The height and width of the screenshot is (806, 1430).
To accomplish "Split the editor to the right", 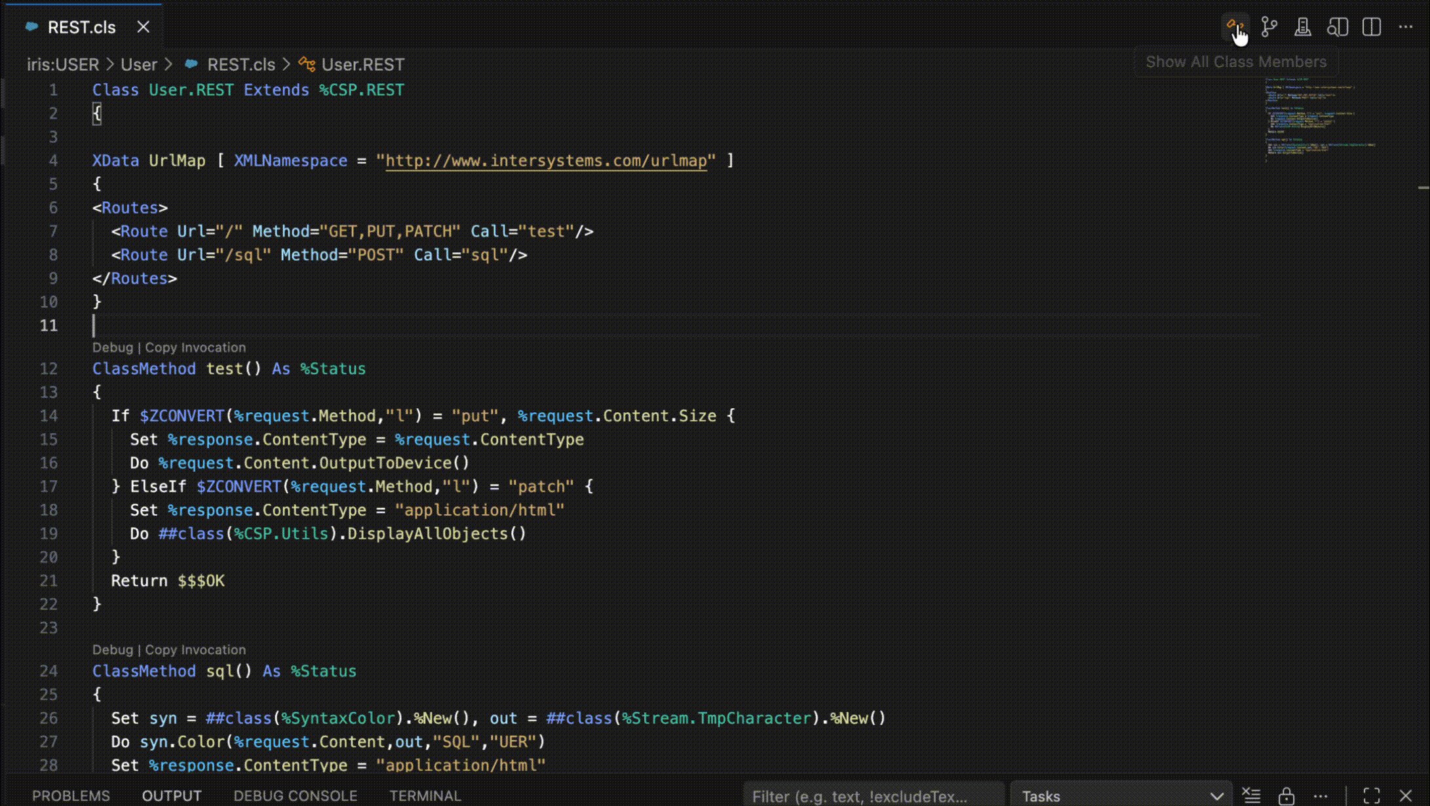I will tap(1372, 27).
